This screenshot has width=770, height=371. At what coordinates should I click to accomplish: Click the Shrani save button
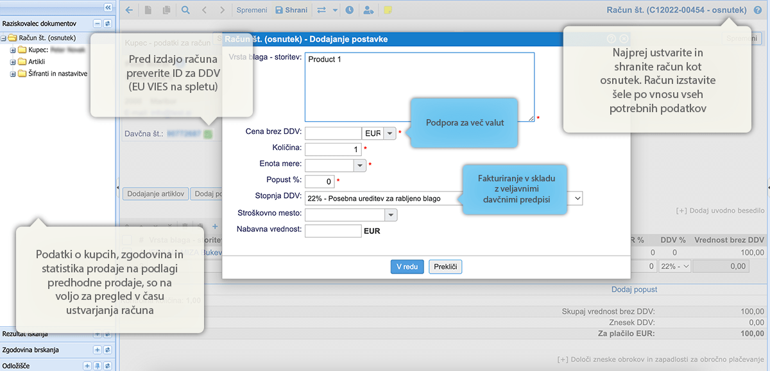point(291,10)
